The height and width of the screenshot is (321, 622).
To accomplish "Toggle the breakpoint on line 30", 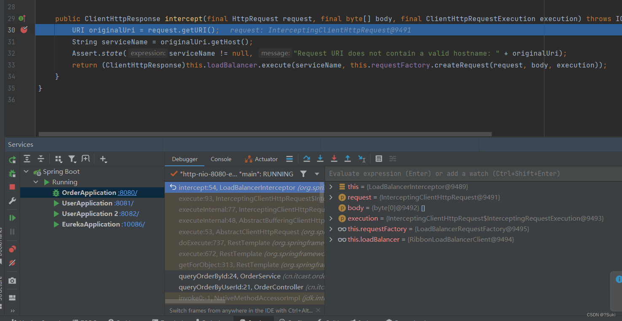I will point(24,30).
